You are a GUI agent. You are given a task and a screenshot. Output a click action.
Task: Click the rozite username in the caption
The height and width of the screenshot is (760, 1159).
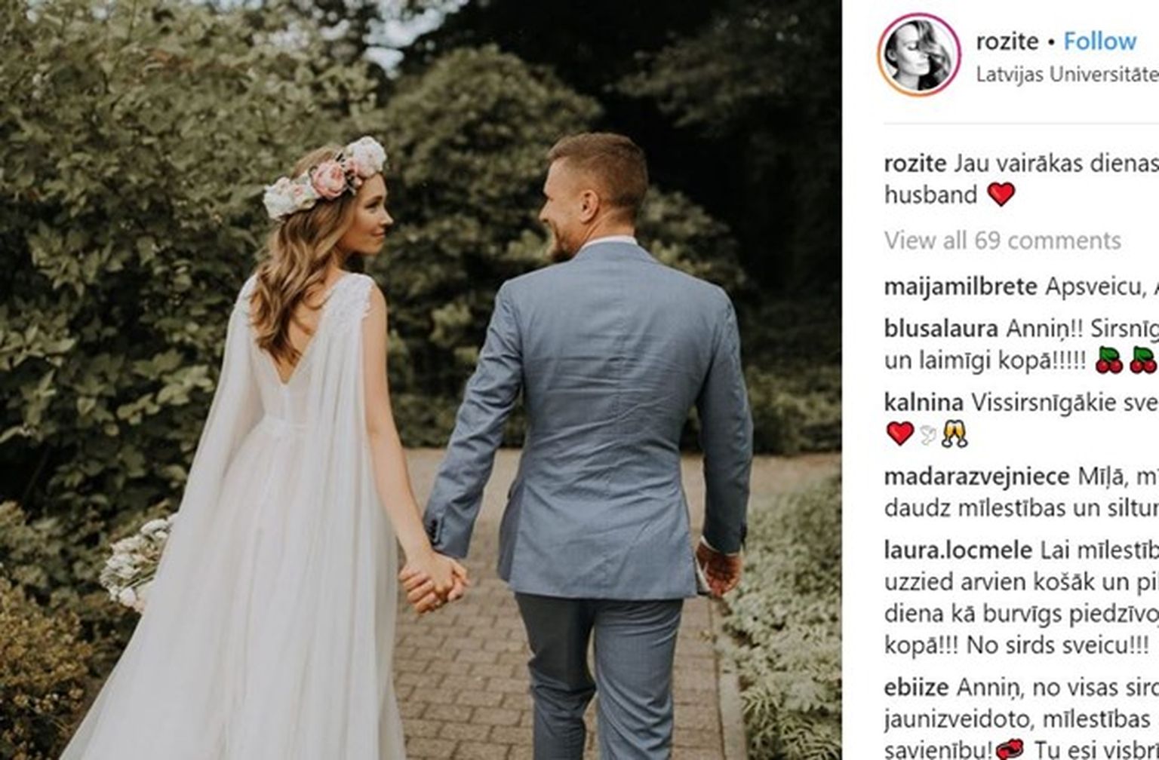click(915, 164)
